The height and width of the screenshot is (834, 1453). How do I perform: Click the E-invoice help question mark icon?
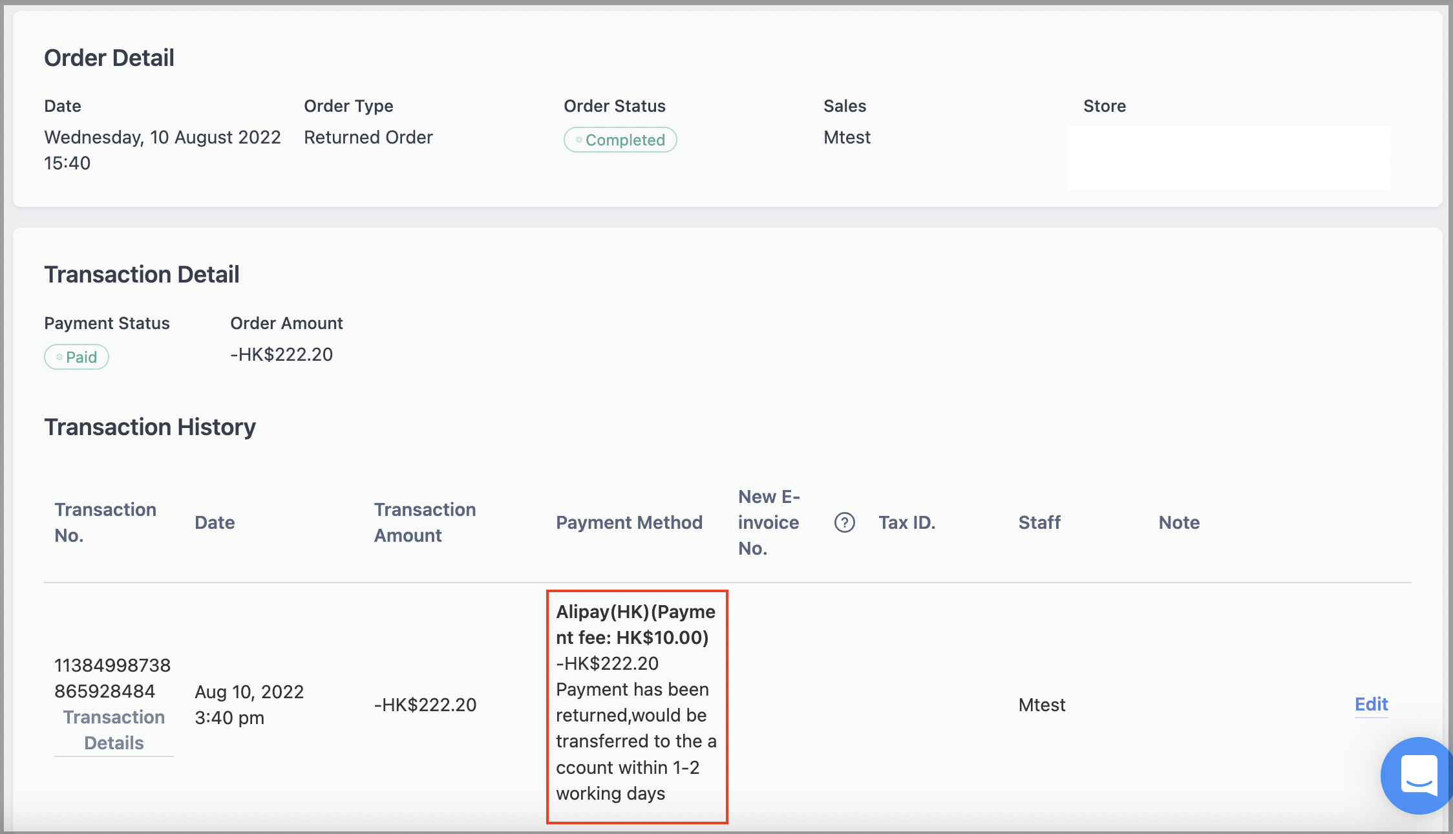pyautogui.click(x=844, y=522)
